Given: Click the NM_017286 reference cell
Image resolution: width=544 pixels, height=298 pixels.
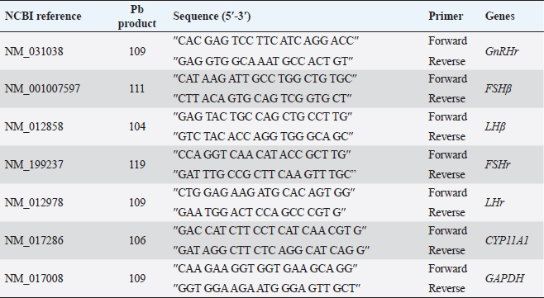Looking at the screenshot, I should (34, 240).
